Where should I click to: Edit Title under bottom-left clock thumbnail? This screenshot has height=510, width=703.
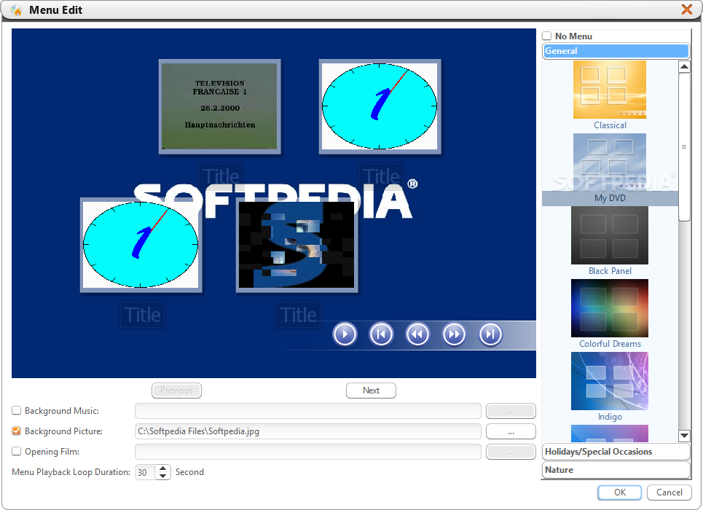click(142, 315)
